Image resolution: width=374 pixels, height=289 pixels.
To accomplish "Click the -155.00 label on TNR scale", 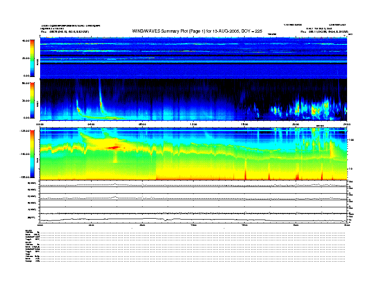I will coord(25,177).
